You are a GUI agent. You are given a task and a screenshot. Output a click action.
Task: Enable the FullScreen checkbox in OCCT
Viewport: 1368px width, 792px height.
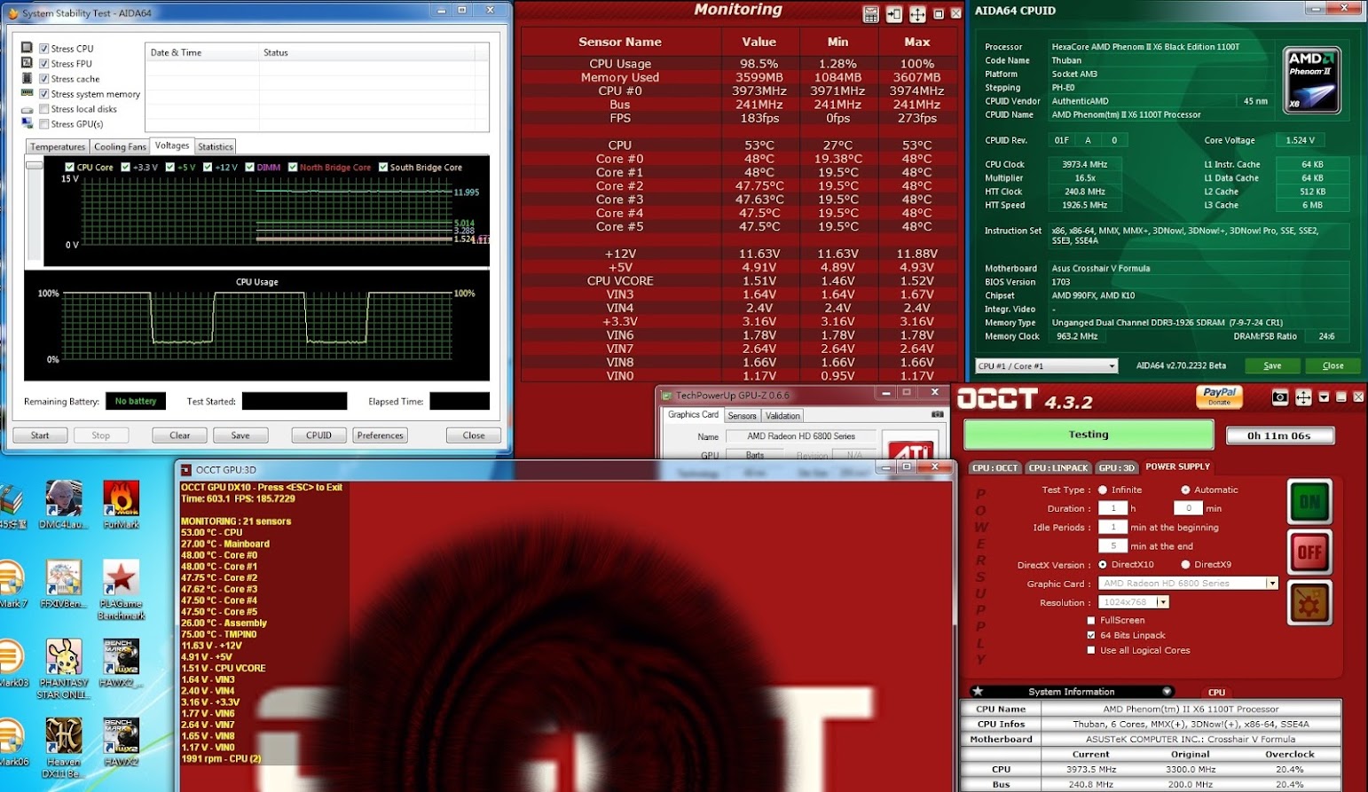(1091, 620)
